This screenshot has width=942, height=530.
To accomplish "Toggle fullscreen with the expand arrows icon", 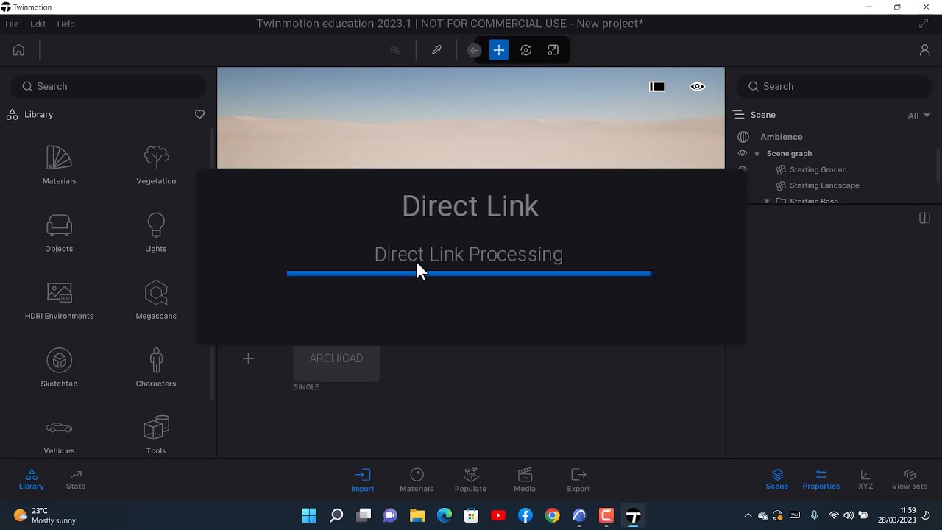I will click(924, 24).
